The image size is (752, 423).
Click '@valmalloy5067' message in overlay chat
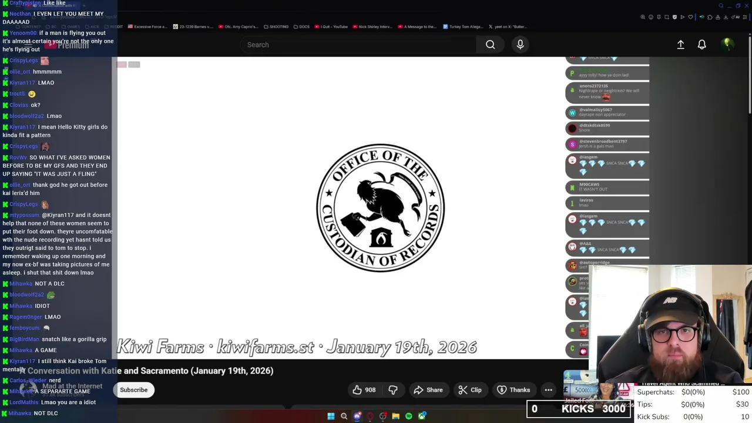(x=607, y=112)
